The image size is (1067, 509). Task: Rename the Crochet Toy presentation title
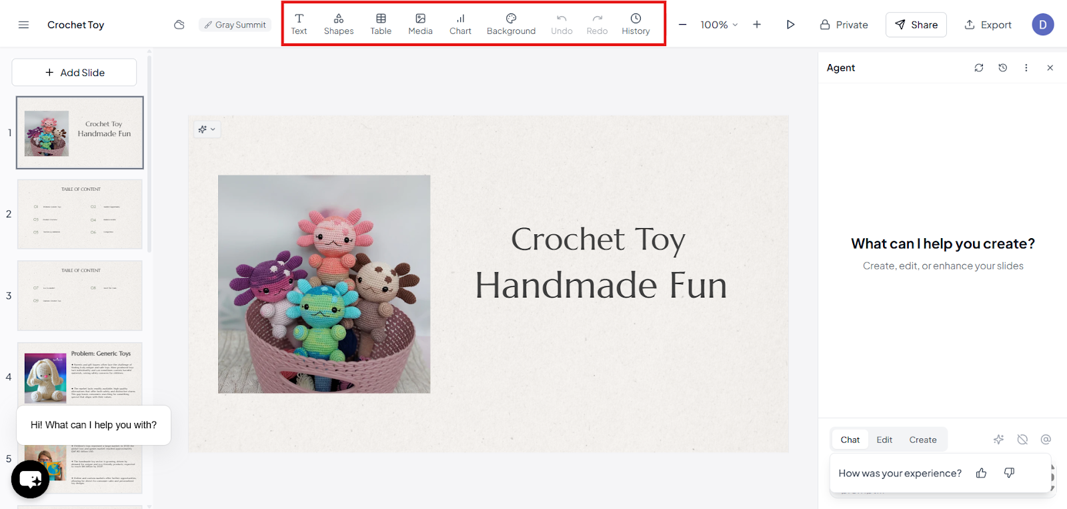76,25
